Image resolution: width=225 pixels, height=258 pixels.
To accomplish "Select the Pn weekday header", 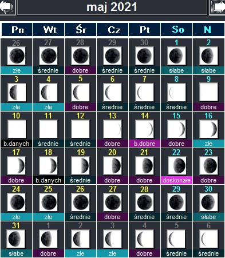I will [17, 30].
